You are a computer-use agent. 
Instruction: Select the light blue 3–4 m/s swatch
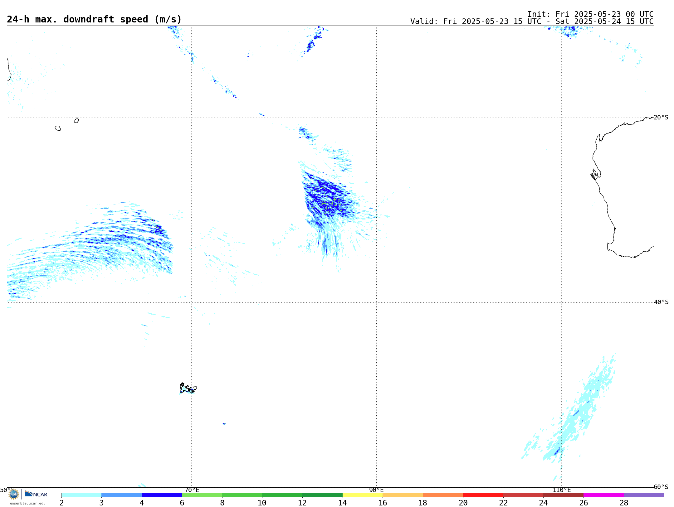(x=122, y=495)
